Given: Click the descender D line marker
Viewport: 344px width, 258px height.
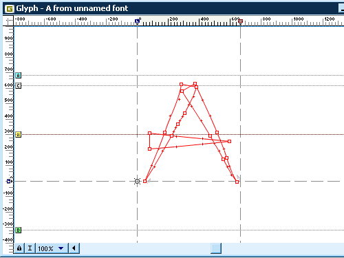Looking at the screenshot, I should tap(18, 230).
